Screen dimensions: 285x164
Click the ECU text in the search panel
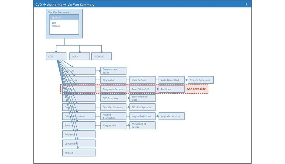point(54,23)
